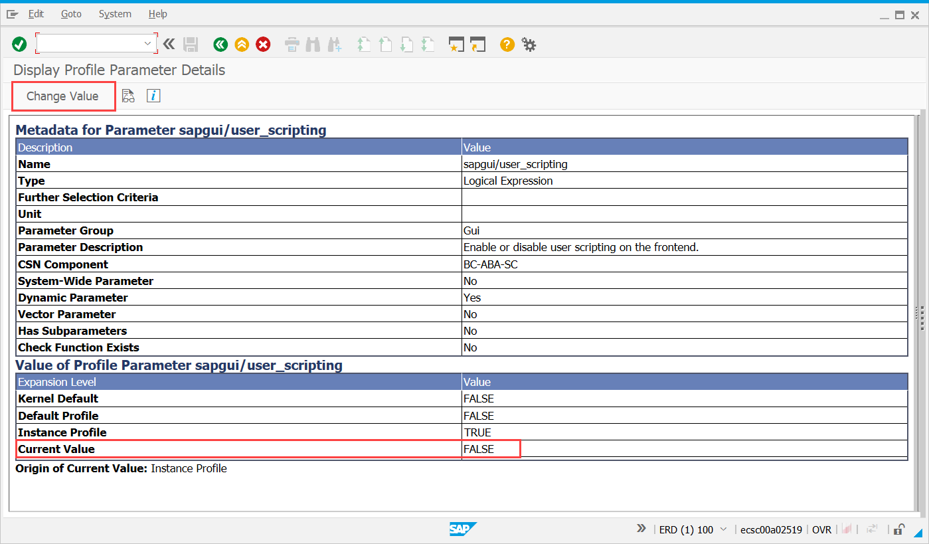Create a new GUI window icon
Image resolution: width=929 pixels, height=544 pixels.
coord(456,45)
